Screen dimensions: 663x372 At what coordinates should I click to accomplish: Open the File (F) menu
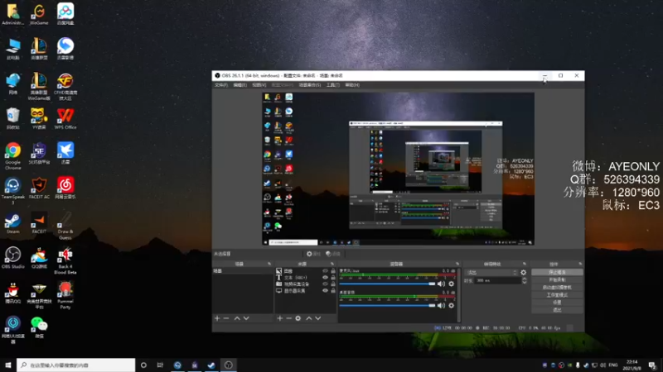coord(220,85)
